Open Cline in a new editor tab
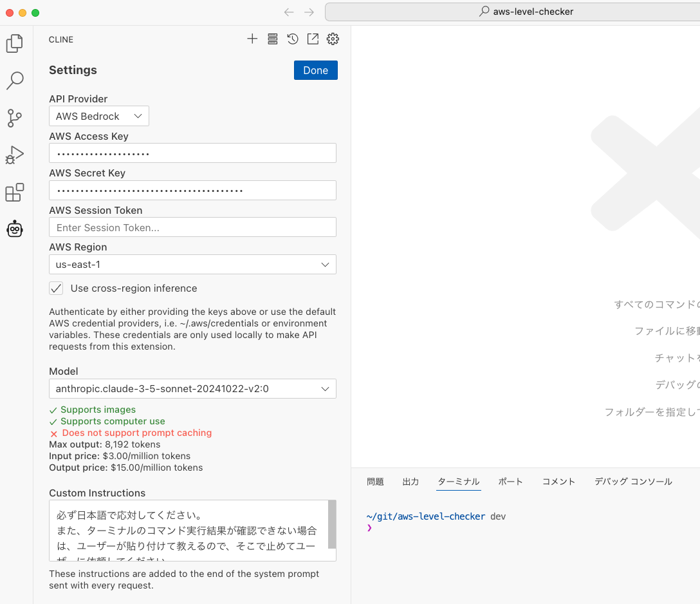 click(x=313, y=39)
